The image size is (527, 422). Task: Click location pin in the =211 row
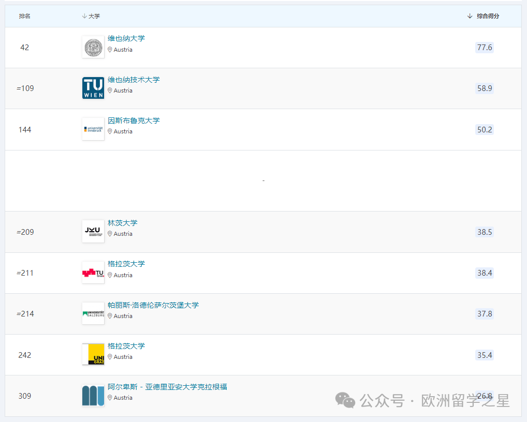click(110, 275)
